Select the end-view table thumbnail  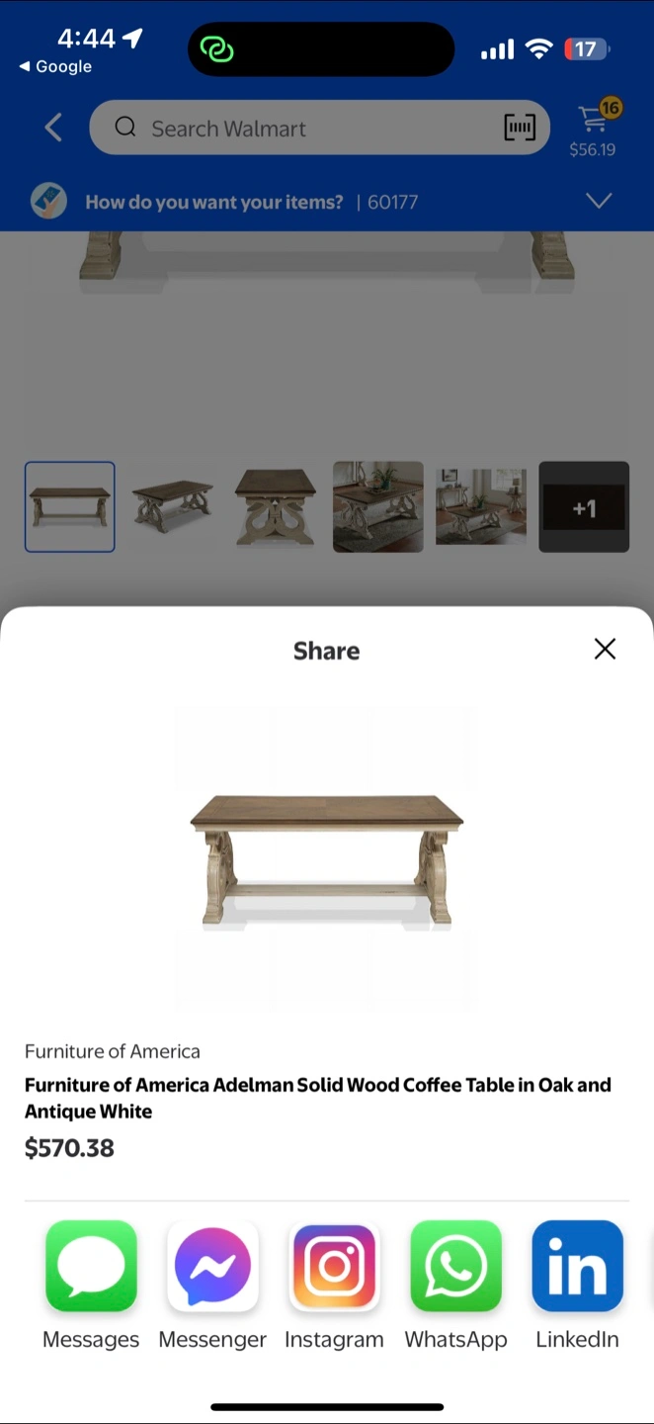[276, 506]
